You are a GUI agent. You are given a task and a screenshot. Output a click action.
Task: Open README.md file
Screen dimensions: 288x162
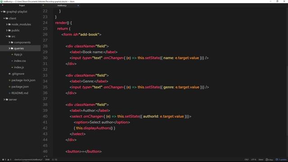tap(20, 93)
